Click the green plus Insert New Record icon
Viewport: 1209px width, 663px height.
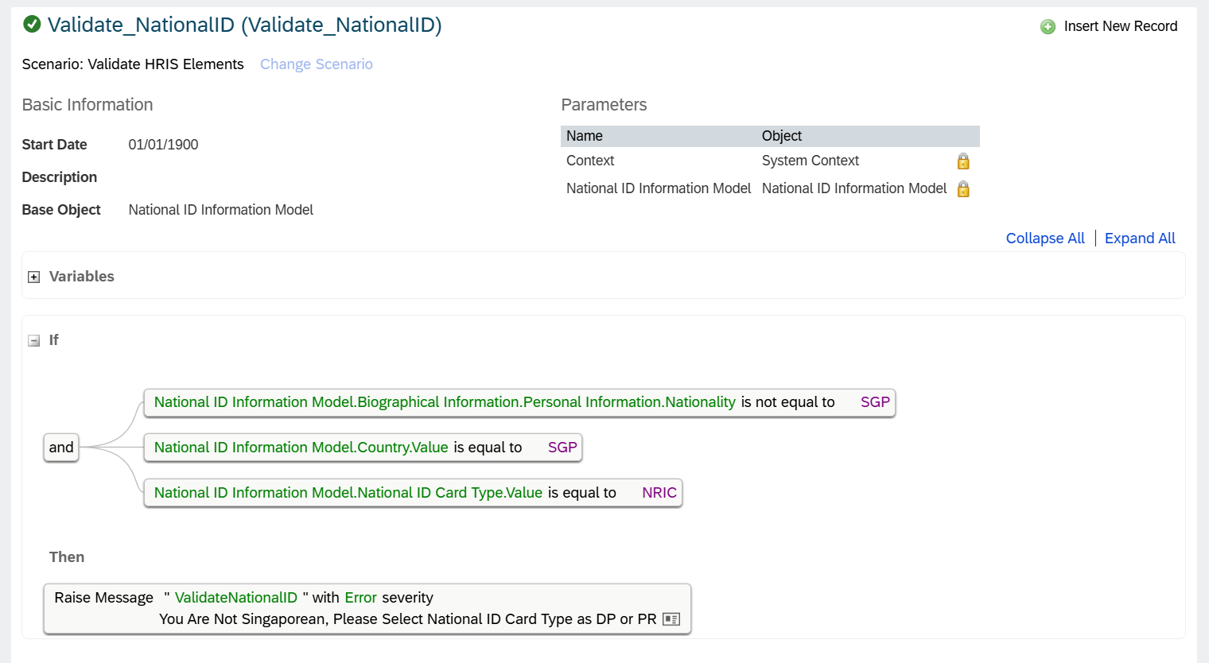[x=1048, y=27]
